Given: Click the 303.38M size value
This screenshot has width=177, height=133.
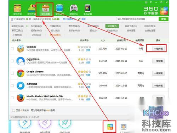Looking at the screenshot, I should 103,73.
